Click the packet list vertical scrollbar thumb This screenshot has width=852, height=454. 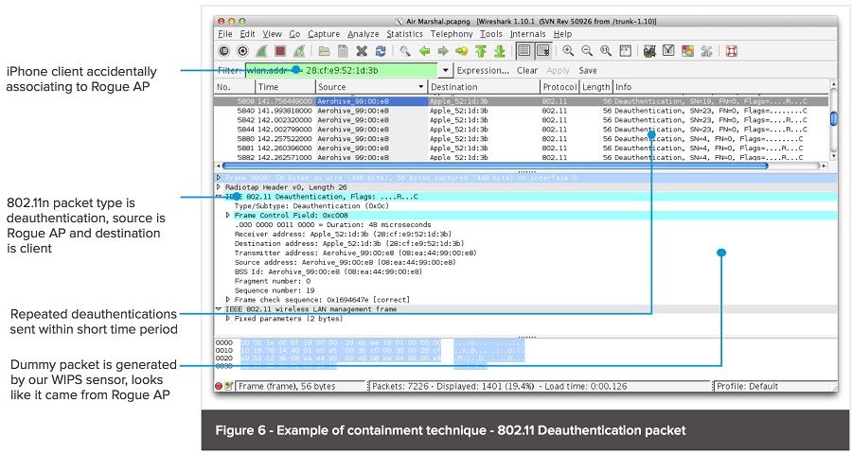[x=833, y=118]
